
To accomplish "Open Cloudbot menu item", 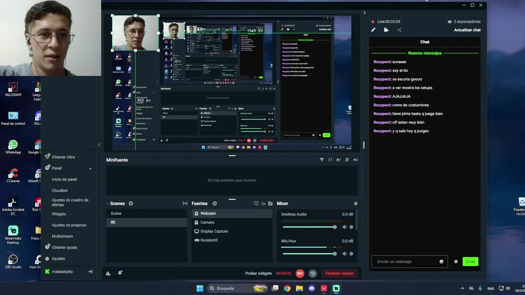I will coord(60,191).
